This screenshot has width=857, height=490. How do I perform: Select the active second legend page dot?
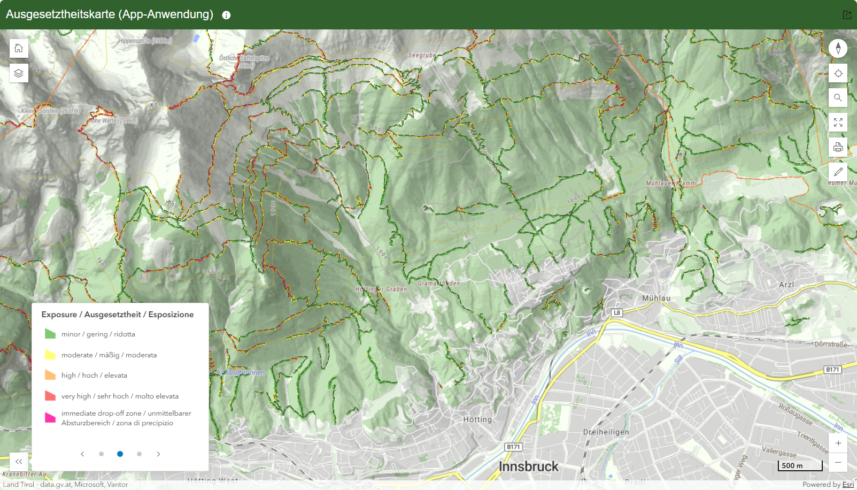click(120, 454)
